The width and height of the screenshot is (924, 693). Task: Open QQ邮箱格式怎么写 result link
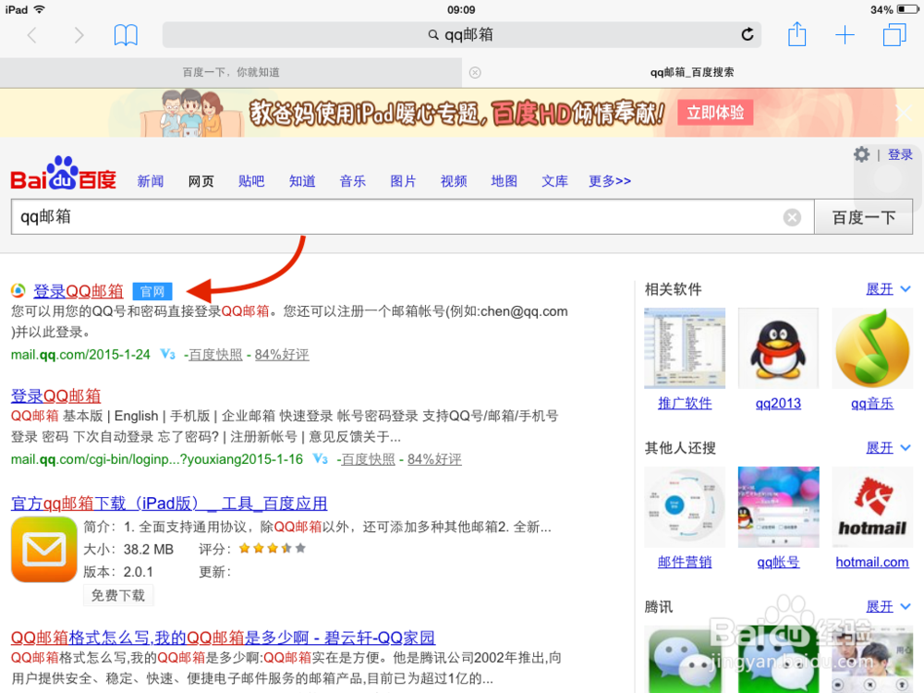coord(224,638)
